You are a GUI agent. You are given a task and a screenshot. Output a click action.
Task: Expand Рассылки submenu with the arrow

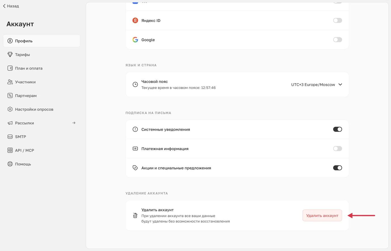[74, 123]
